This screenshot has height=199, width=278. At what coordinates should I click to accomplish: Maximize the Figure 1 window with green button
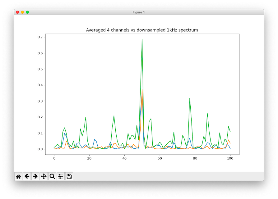point(27,12)
